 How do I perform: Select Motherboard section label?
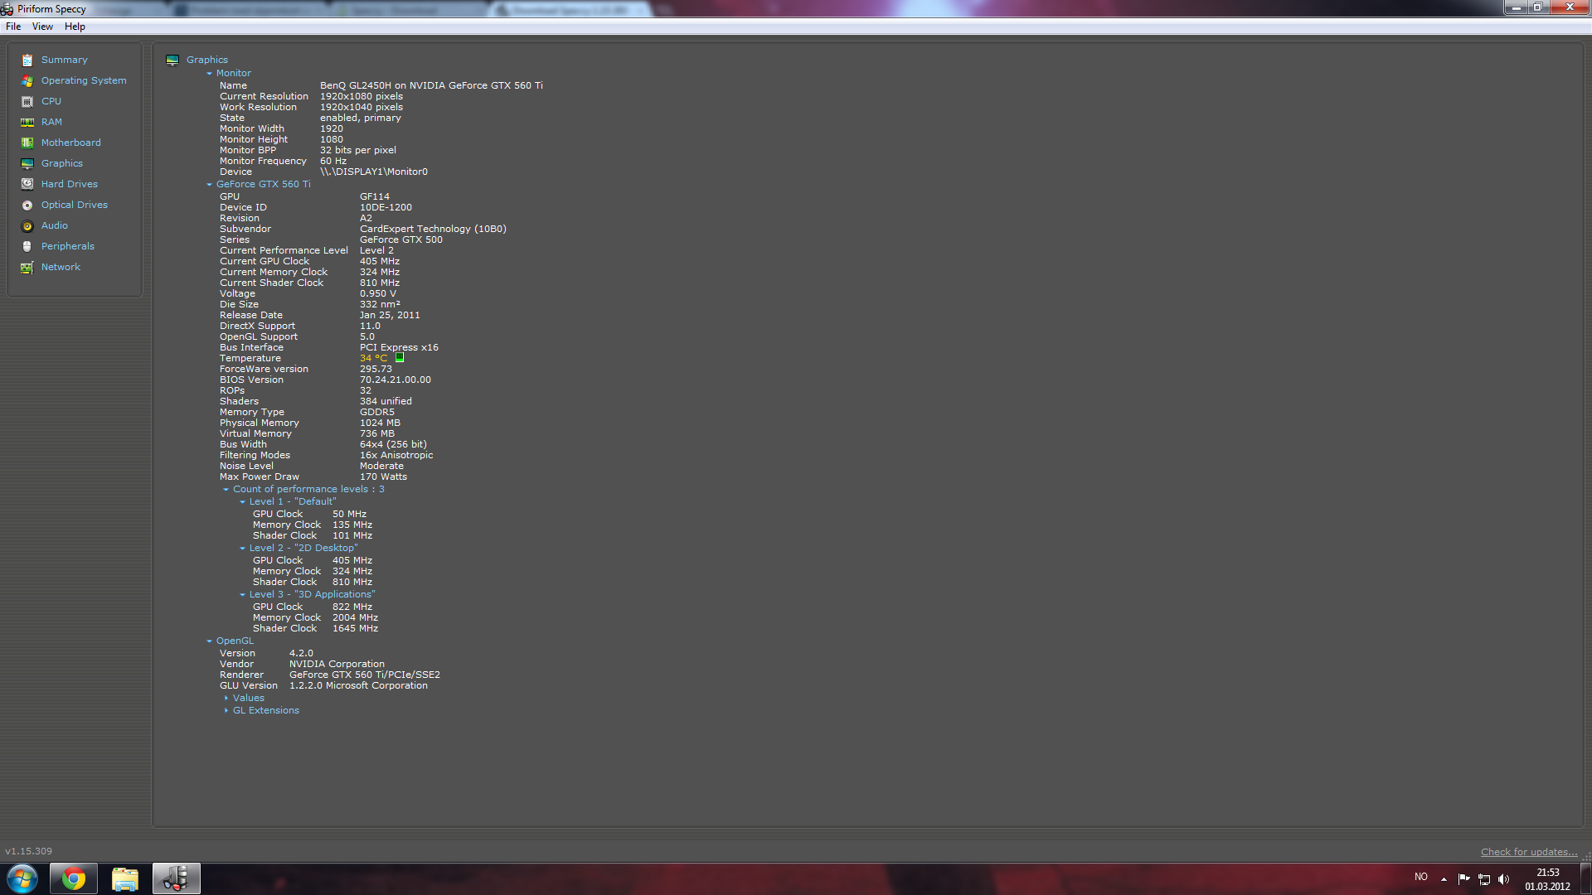tap(71, 143)
